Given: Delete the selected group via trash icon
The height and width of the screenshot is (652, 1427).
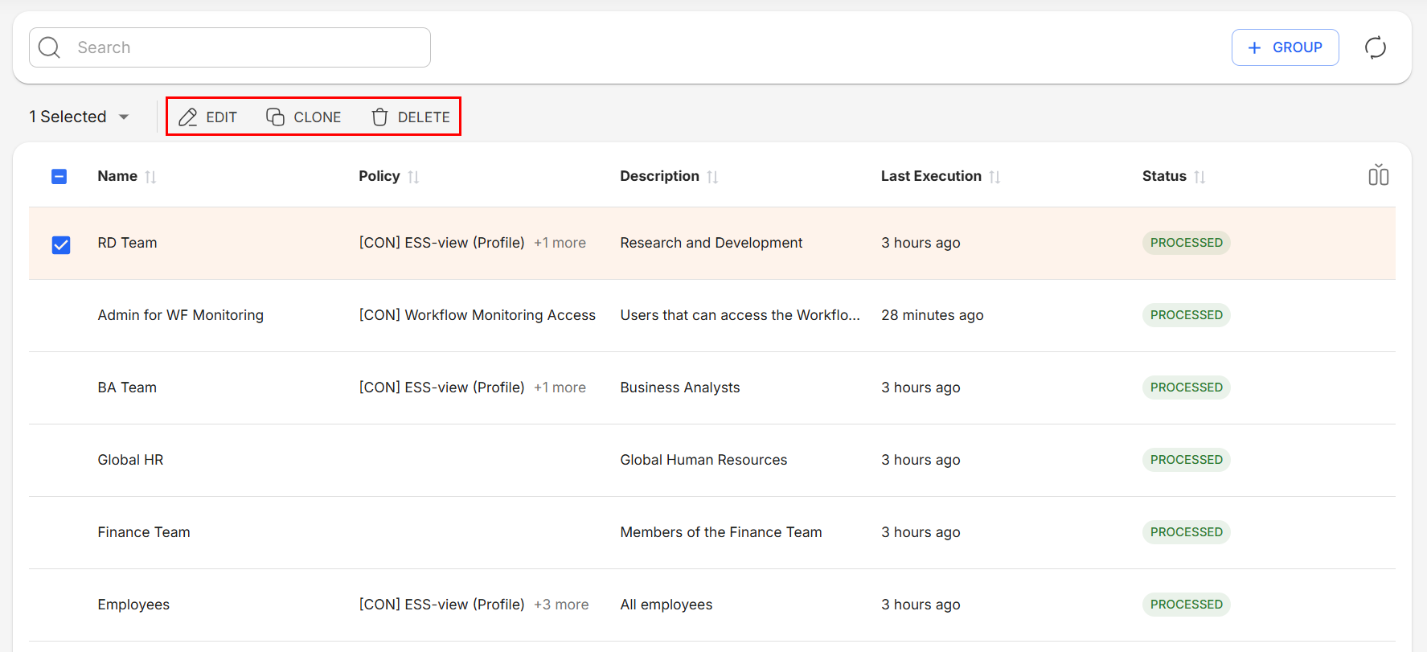Looking at the screenshot, I should tap(380, 117).
